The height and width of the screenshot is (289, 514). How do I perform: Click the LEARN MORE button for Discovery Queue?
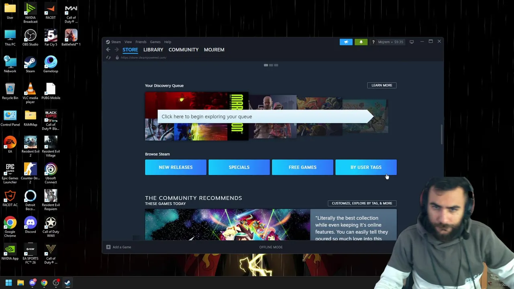[x=381, y=85]
